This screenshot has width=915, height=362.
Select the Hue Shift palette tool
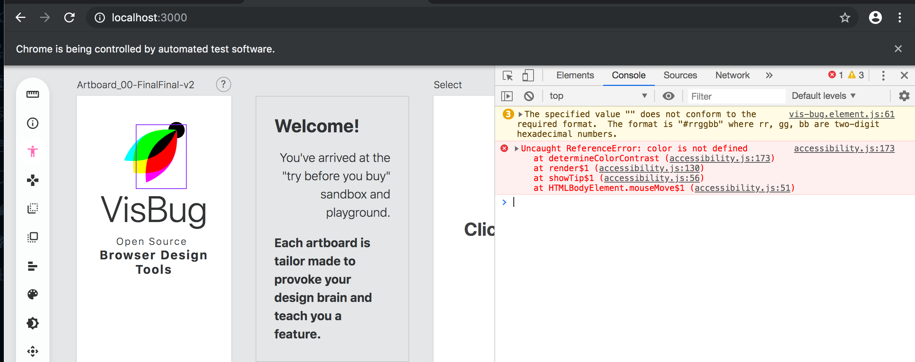33,294
